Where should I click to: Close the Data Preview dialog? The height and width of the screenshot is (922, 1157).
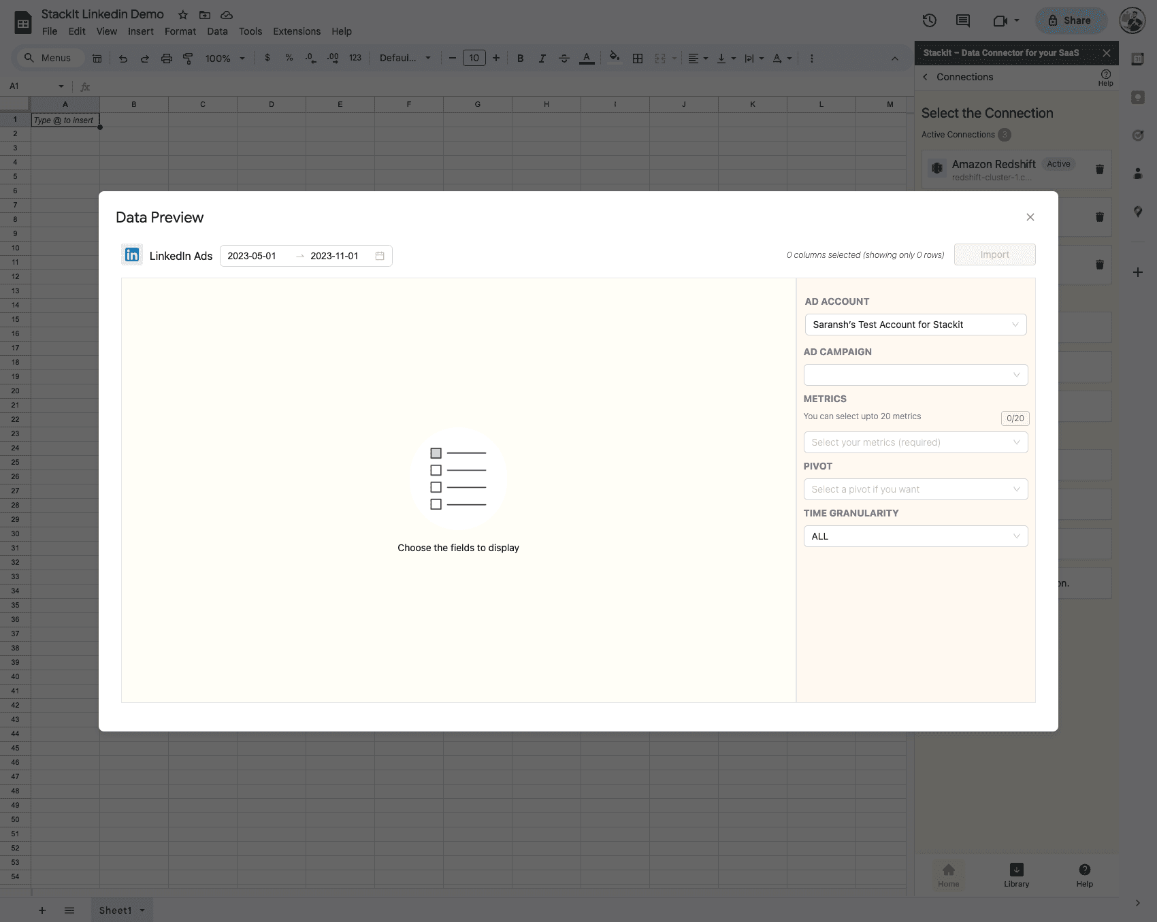(x=1030, y=217)
